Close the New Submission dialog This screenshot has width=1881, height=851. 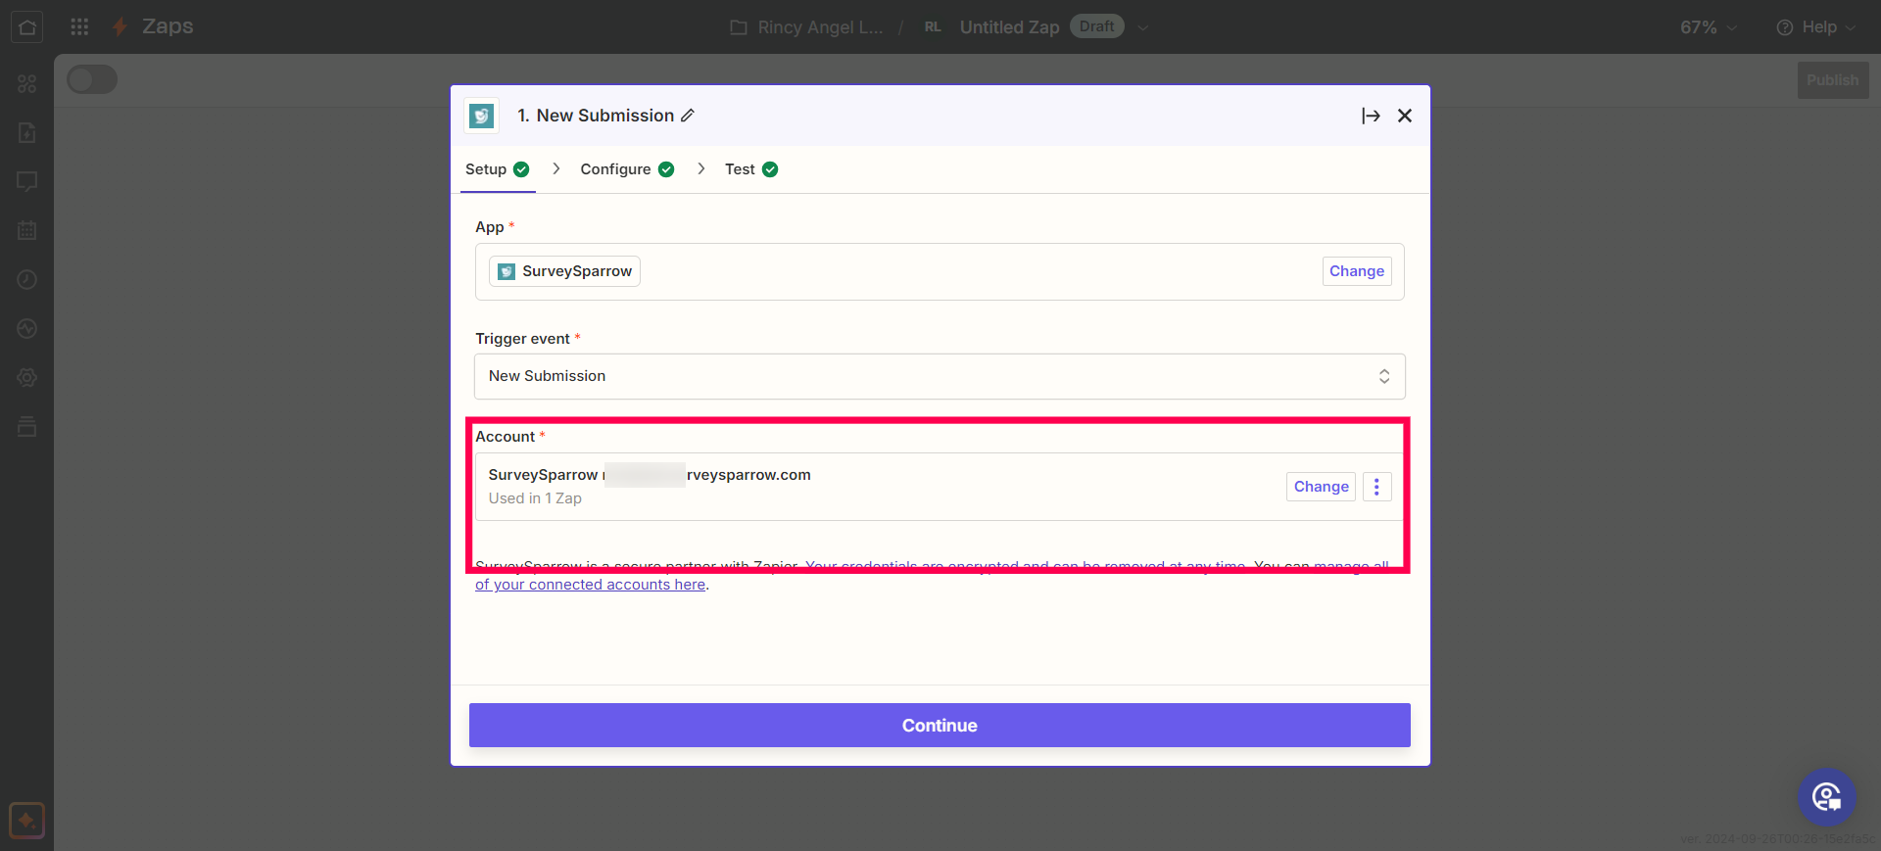coord(1405,116)
